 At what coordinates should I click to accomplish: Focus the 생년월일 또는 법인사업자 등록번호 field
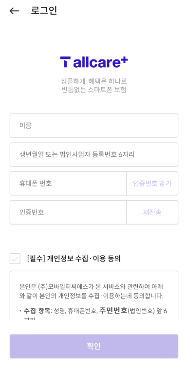[94, 154]
